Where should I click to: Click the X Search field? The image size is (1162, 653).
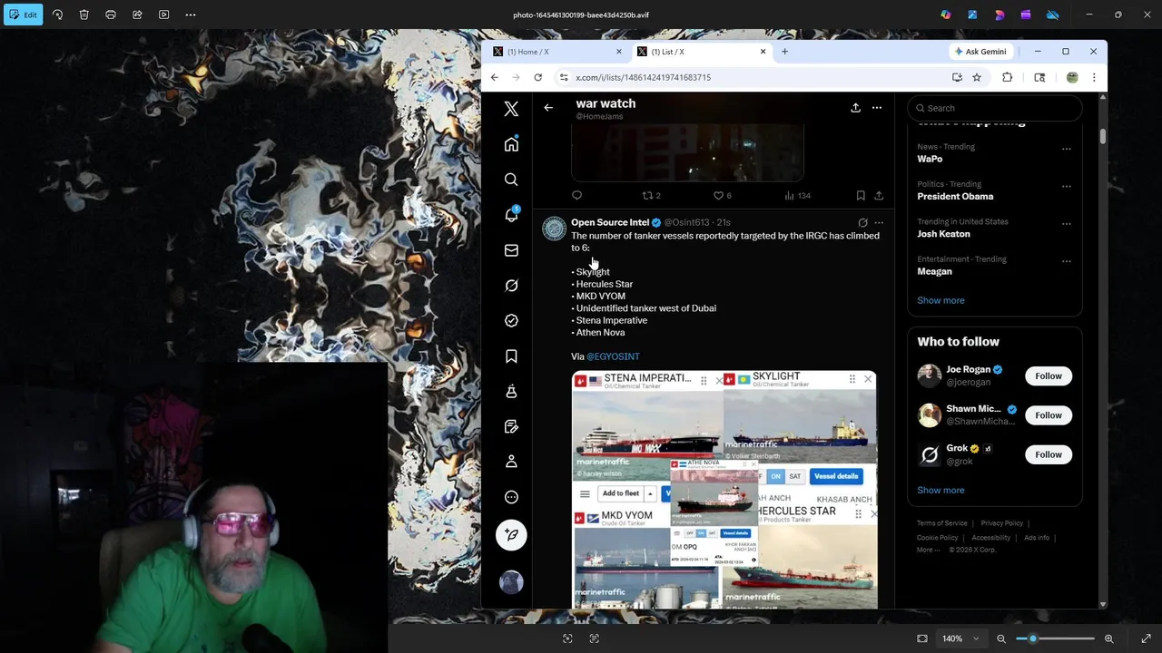995,108
